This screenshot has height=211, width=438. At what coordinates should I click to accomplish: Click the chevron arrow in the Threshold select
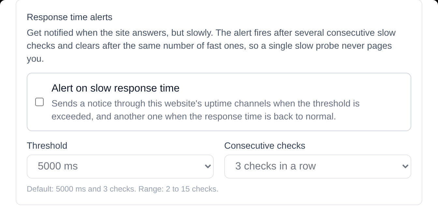pos(208,167)
